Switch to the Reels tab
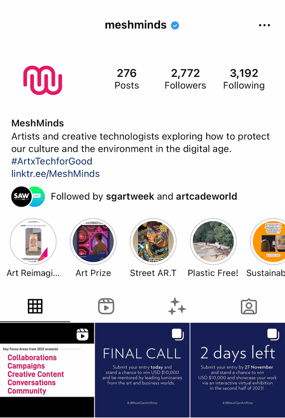The height and width of the screenshot is (418, 285). point(106,306)
